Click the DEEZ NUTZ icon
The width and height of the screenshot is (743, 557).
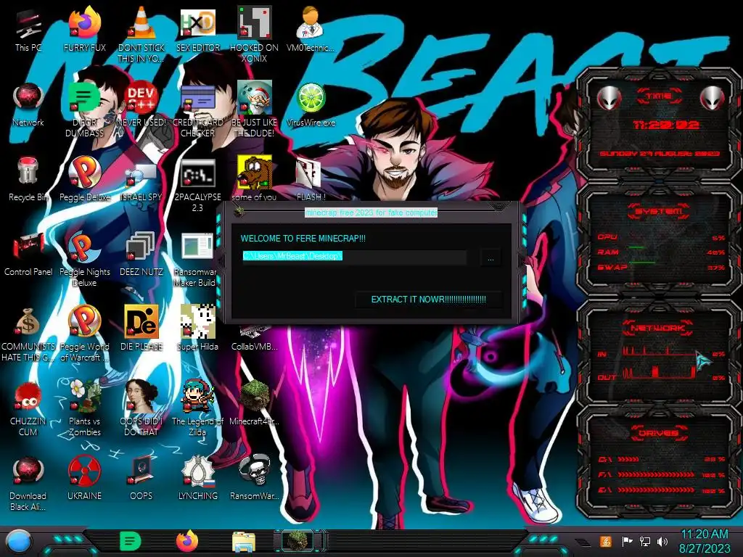[x=141, y=255]
